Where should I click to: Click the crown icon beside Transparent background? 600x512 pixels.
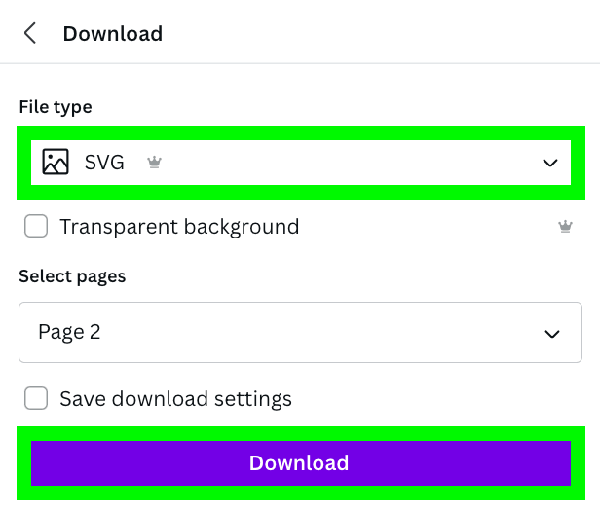[565, 227]
